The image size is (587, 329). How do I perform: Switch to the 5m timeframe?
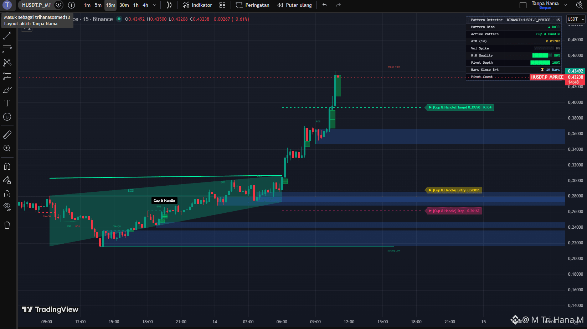coord(98,5)
